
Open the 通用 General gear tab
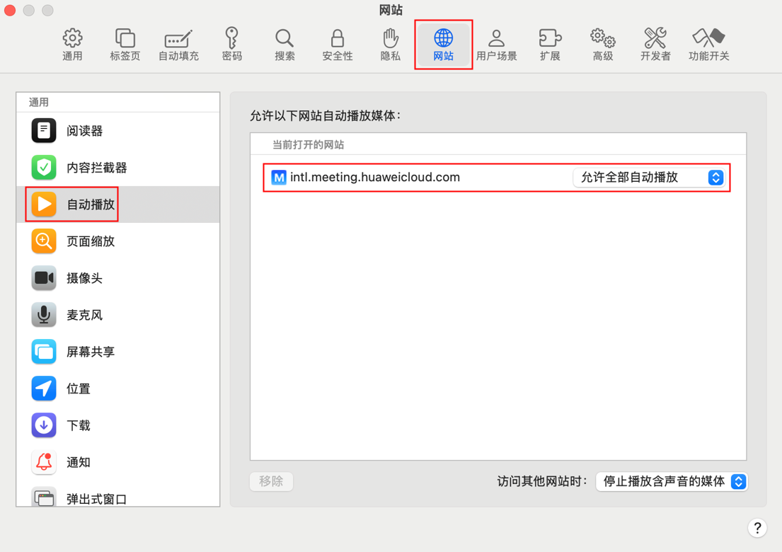coord(72,45)
